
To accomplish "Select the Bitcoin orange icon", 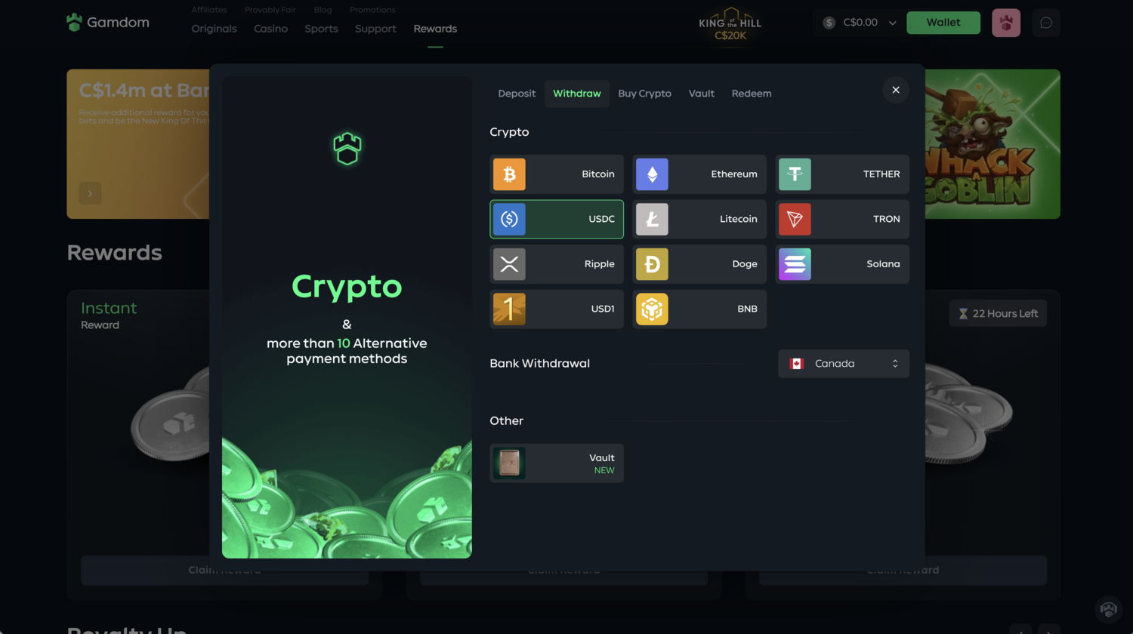I will 509,174.
